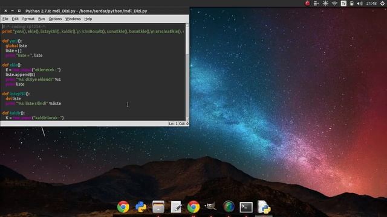The image size is (387, 217).
Task: Click the 21:48 clock
Action: [x=371, y=3]
